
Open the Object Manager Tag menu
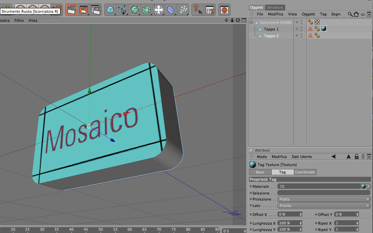[323, 14]
